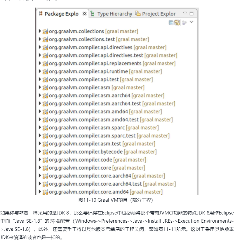
Task: Expand org.graalvm.compiler.api.directives project
Action: pyautogui.click(x=40, y=47)
